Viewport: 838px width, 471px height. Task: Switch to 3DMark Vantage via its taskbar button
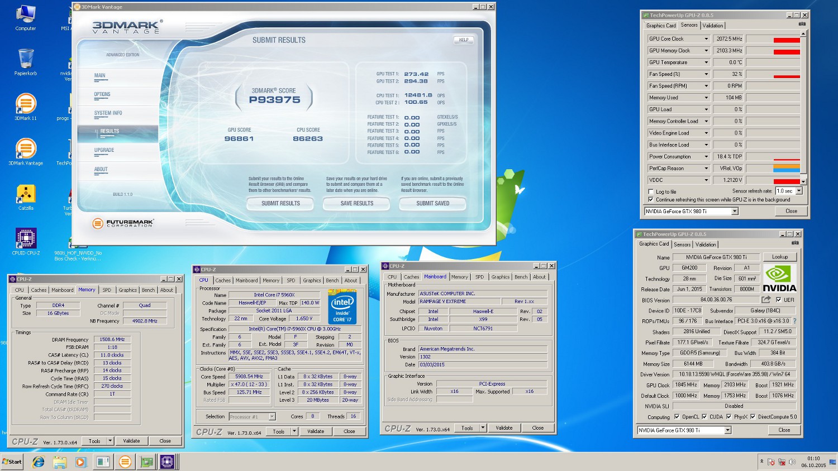pos(125,462)
